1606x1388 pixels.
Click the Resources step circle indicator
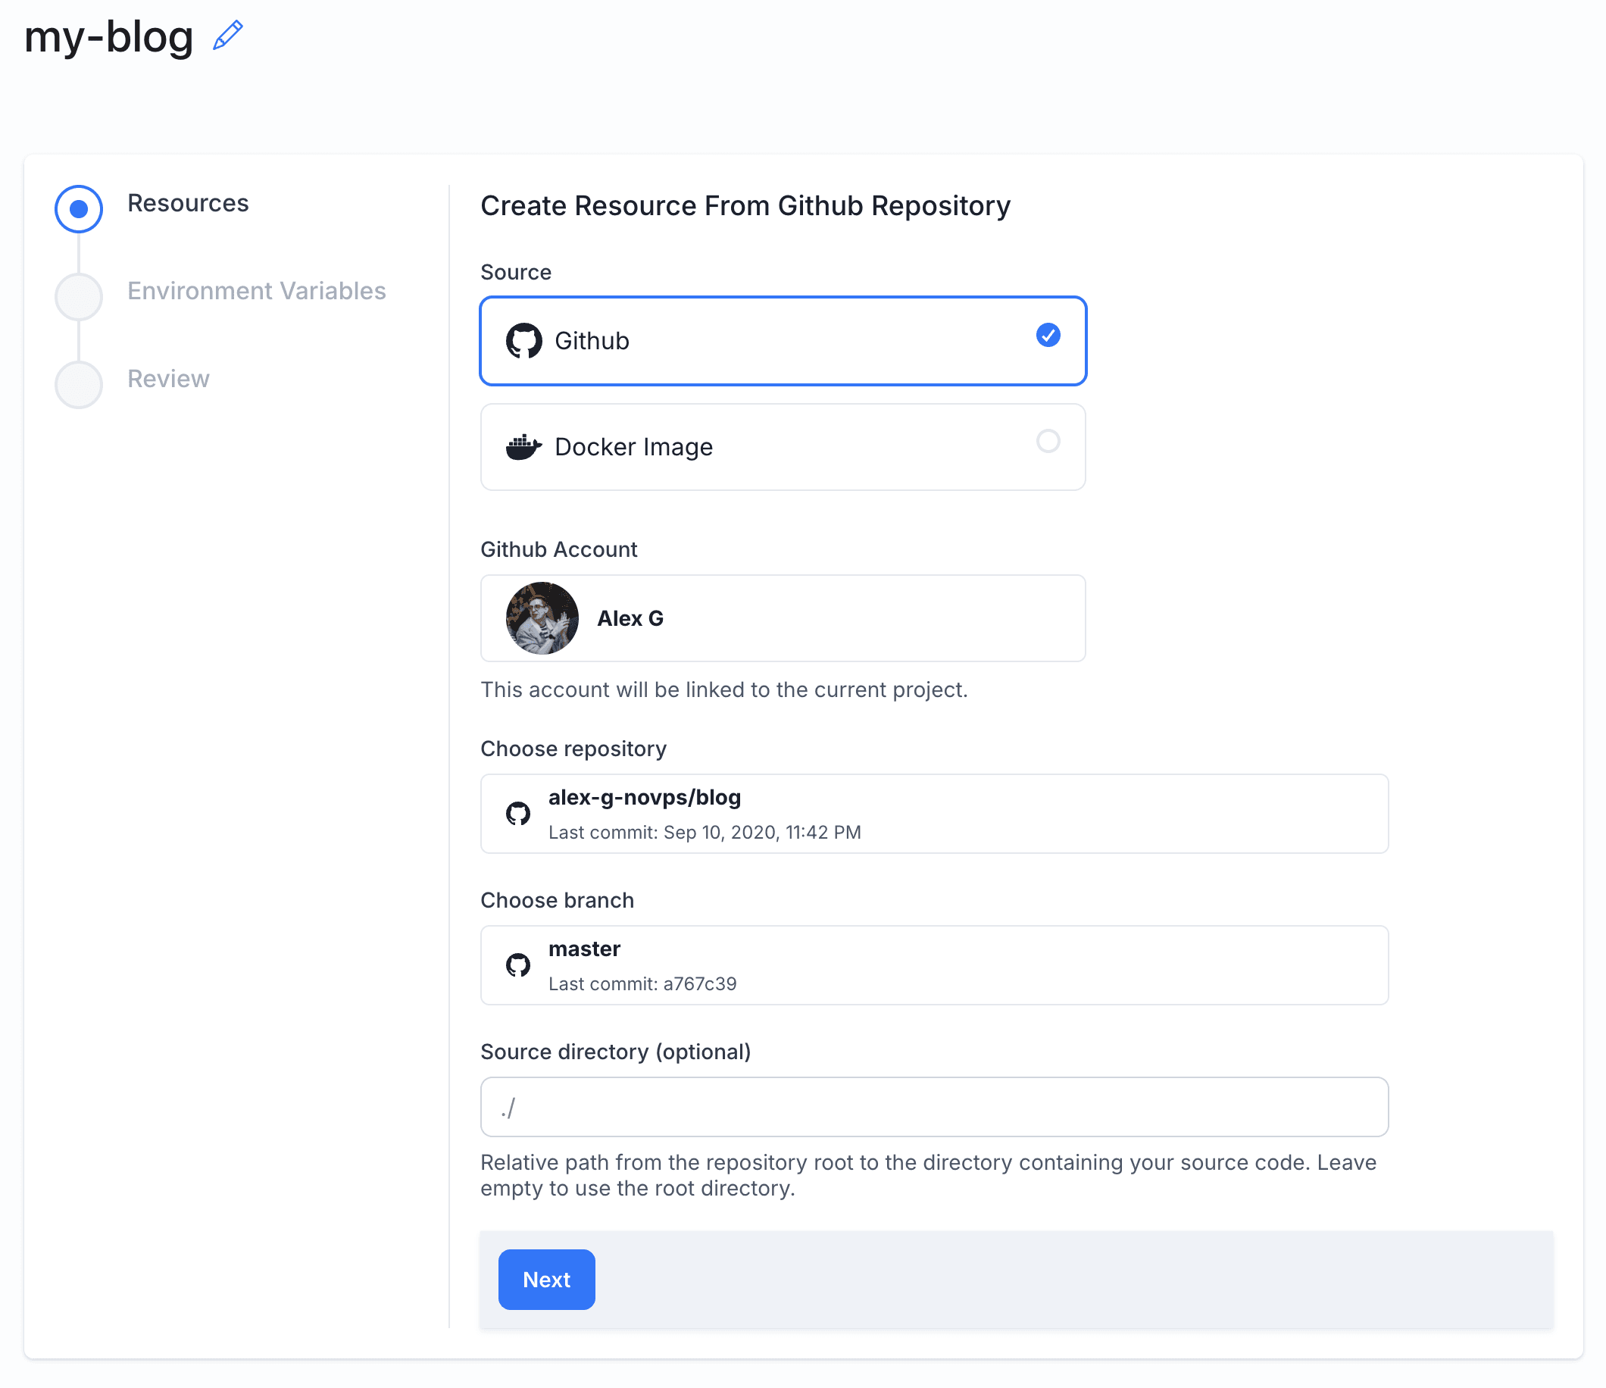tap(78, 208)
